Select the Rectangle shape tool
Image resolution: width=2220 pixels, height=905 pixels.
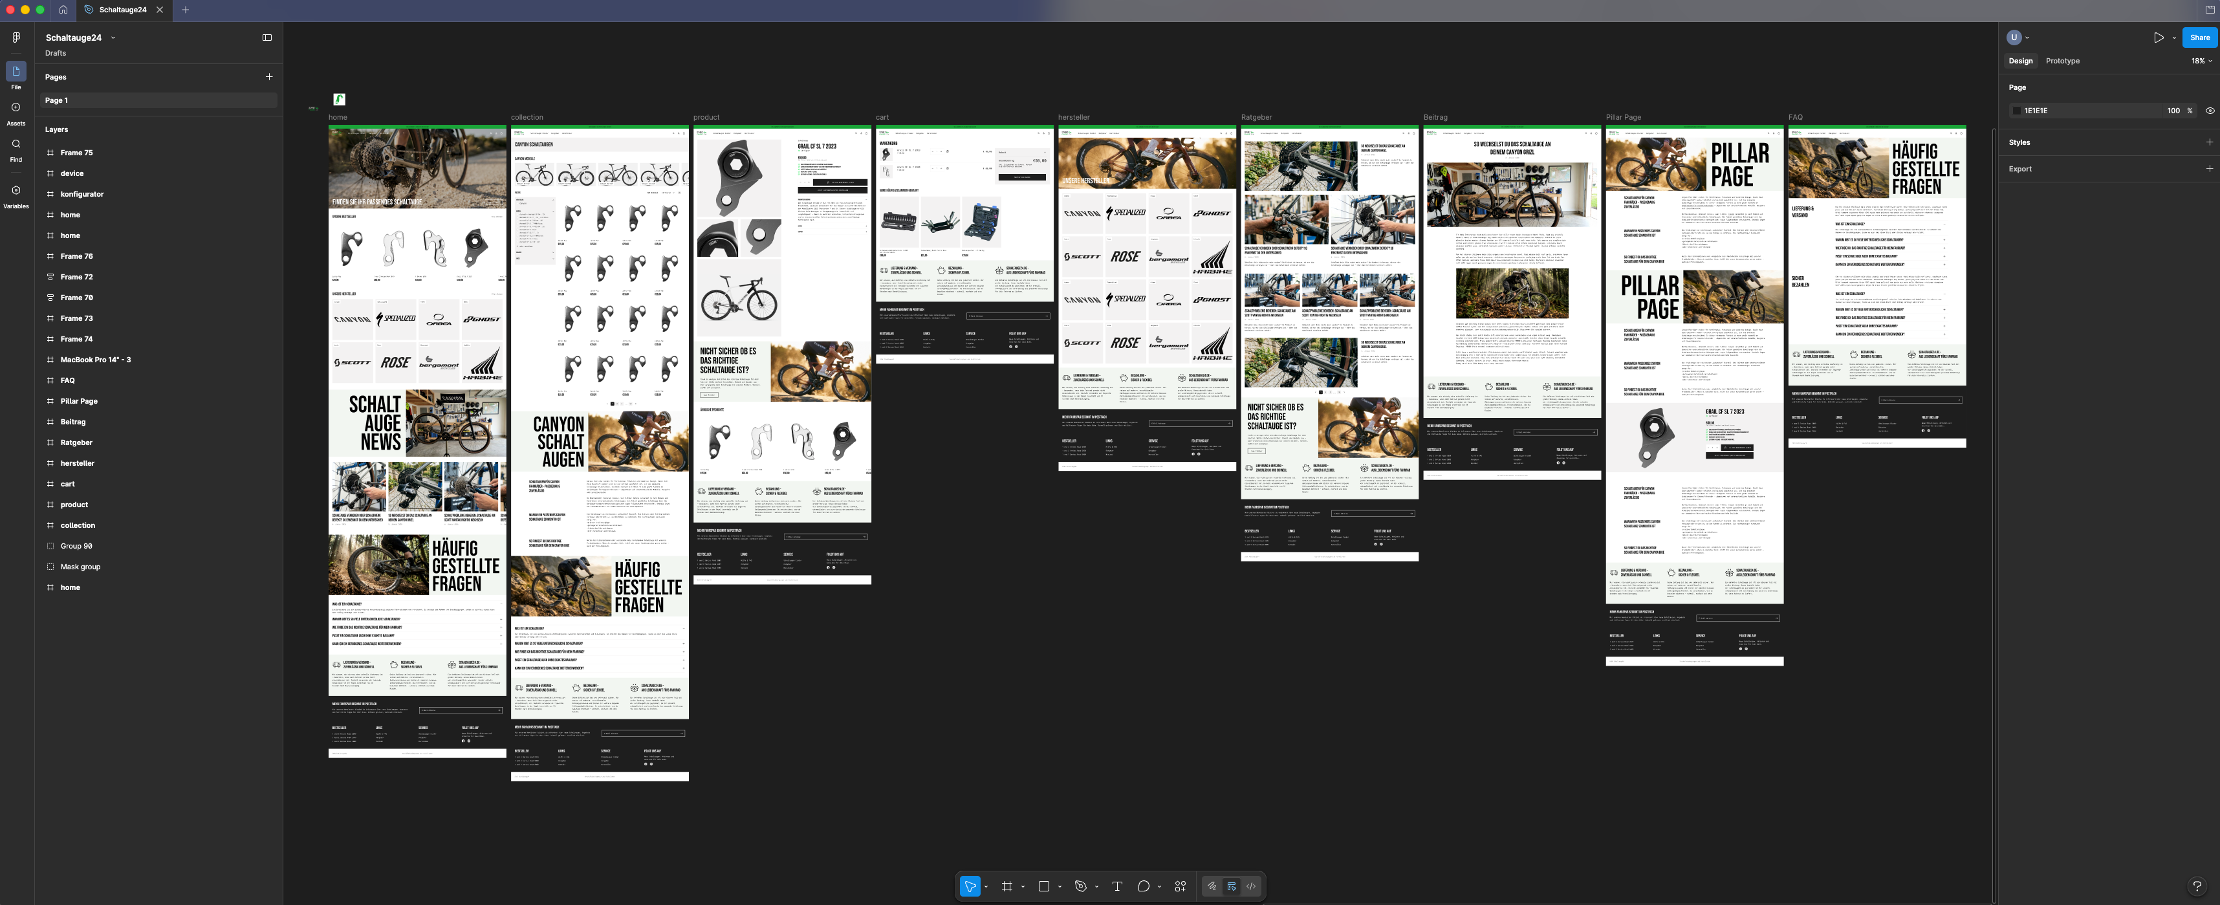(x=1043, y=886)
